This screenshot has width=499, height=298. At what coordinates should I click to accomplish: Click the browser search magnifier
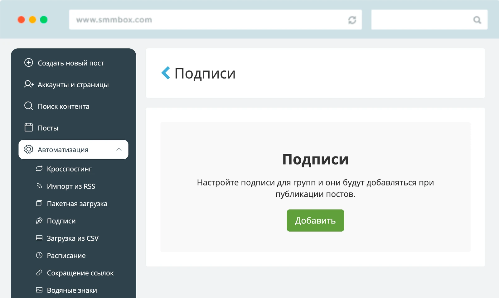point(477,20)
